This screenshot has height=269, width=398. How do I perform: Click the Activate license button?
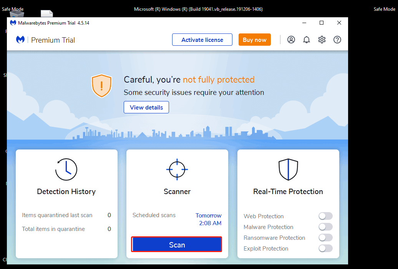click(x=202, y=40)
